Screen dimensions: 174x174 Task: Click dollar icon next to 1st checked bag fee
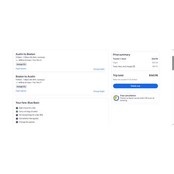(x=17, y=115)
